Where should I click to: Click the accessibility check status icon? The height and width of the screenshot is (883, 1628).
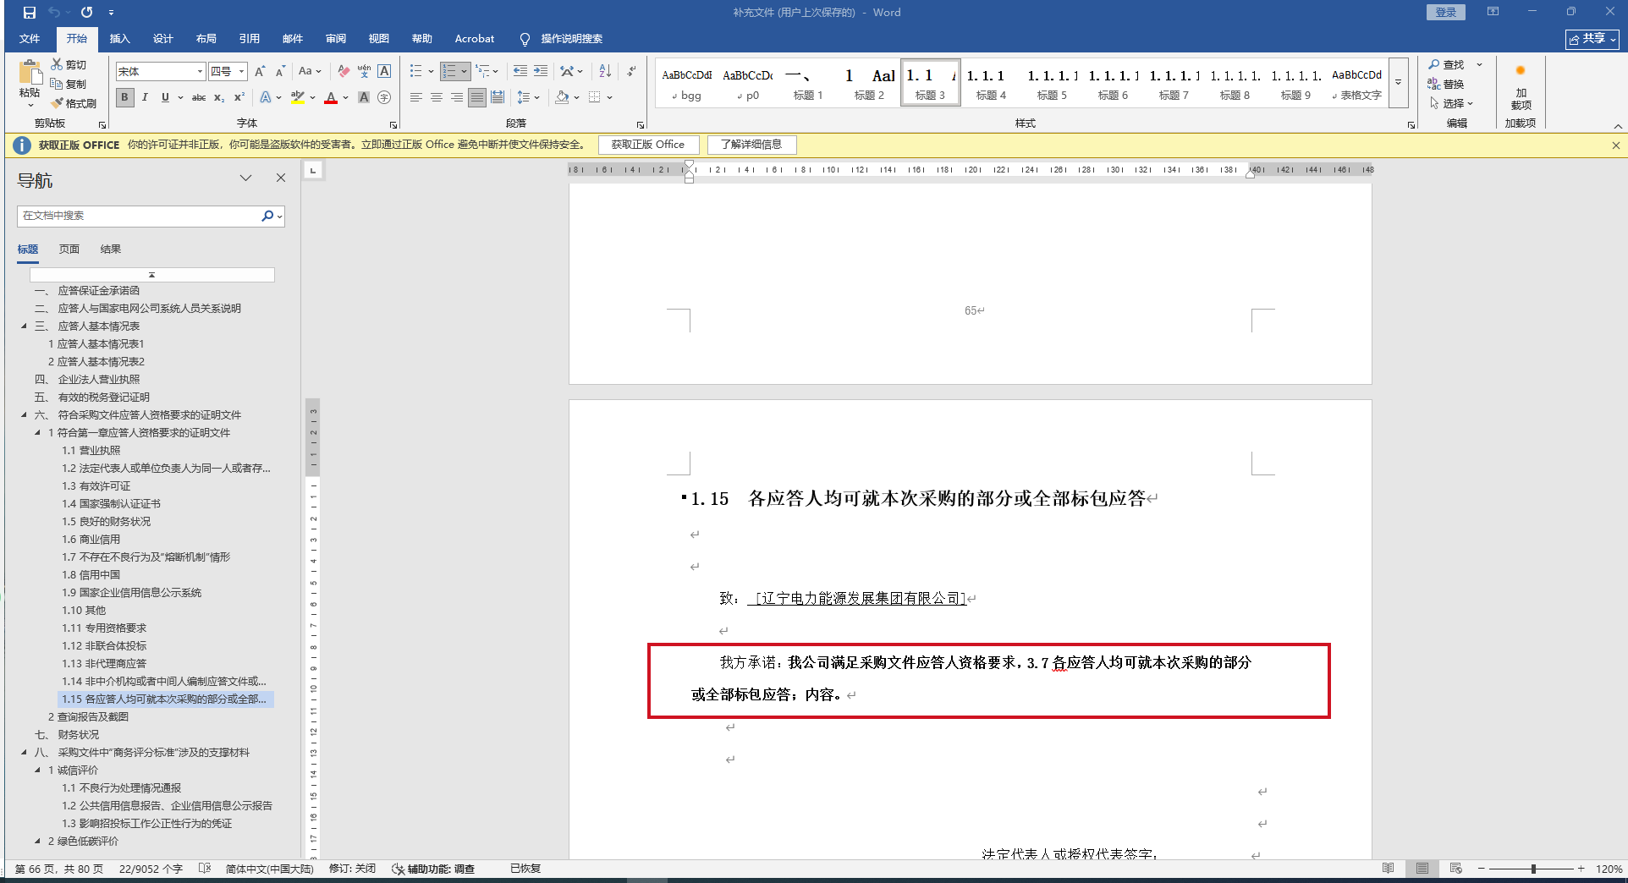(x=398, y=869)
